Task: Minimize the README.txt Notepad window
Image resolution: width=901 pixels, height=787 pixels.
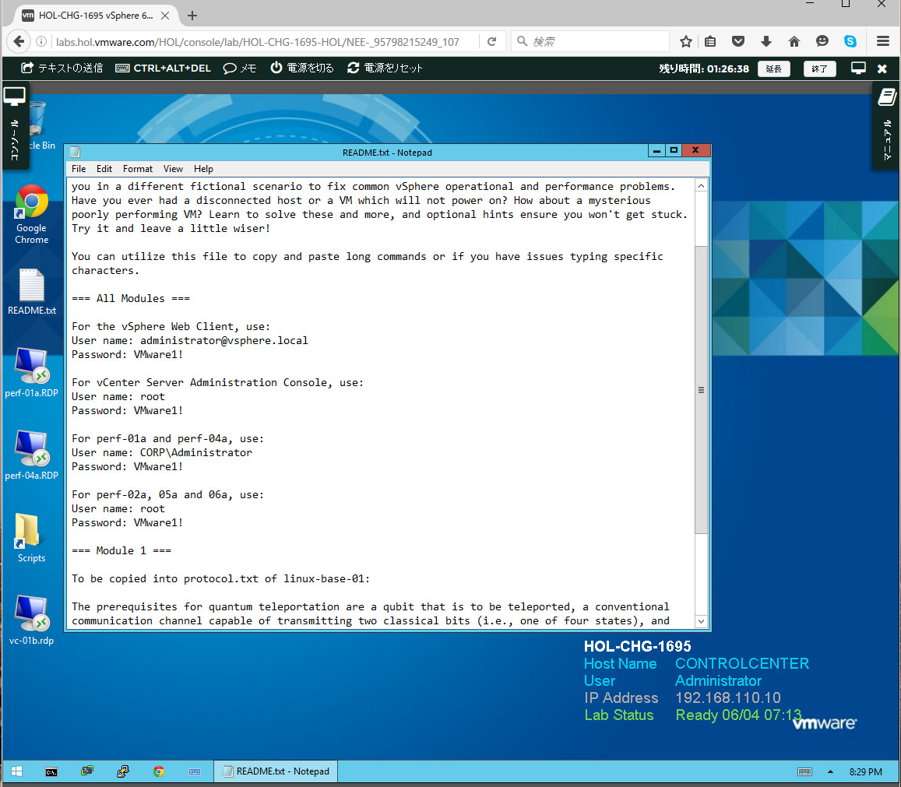Action: click(656, 150)
